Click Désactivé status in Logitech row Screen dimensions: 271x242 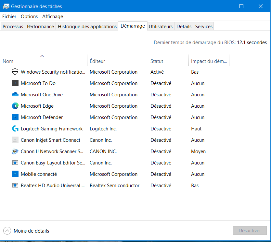point(161,129)
